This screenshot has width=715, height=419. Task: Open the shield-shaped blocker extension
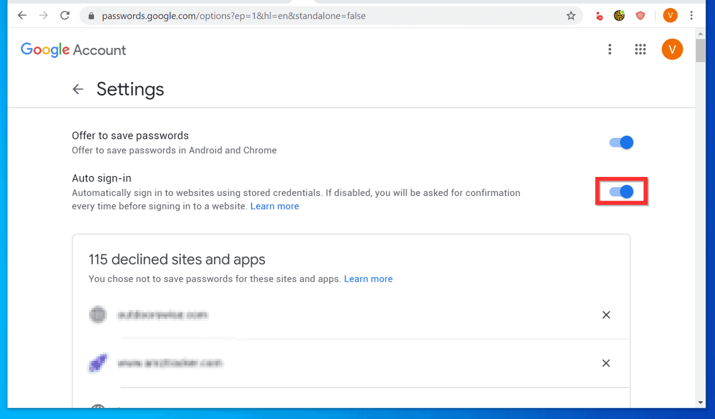coord(641,15)
